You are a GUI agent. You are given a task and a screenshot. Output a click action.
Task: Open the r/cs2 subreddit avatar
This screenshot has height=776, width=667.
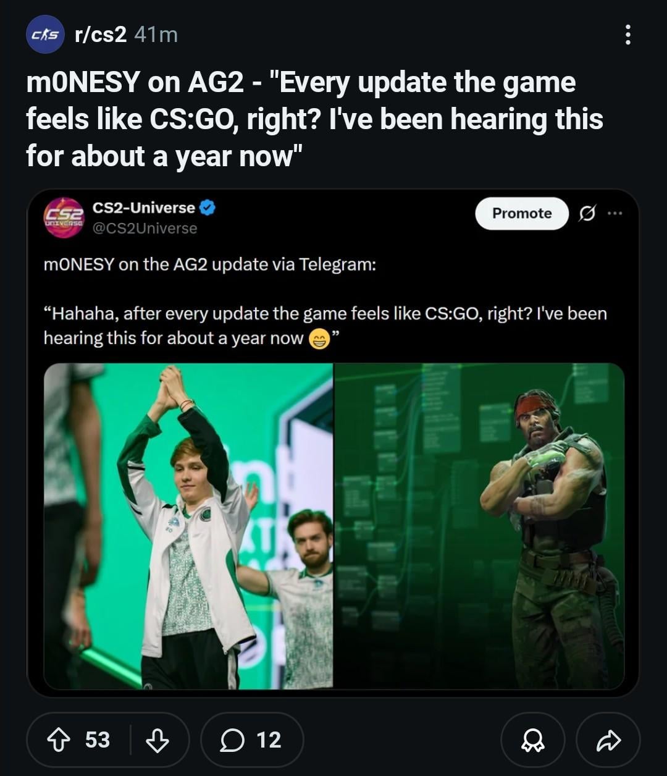click(46, 35)
